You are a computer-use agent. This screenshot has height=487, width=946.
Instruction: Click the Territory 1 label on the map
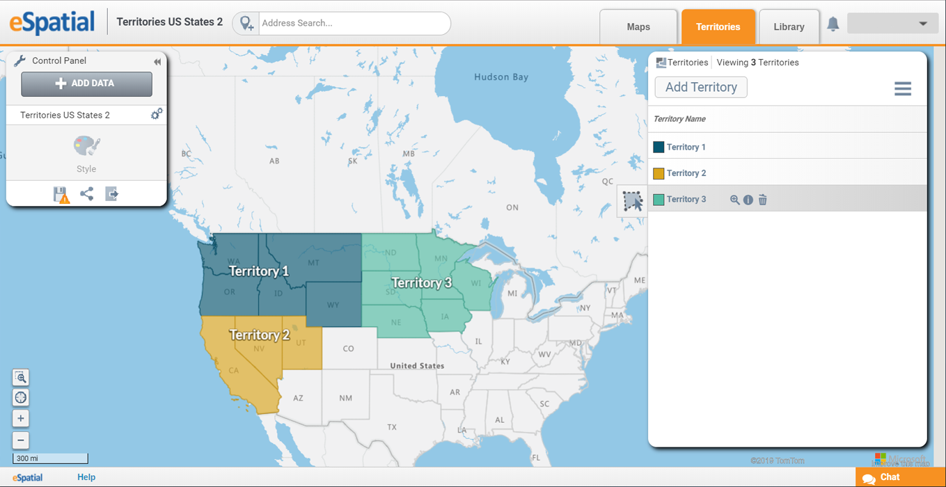click(x=259, y=271)
